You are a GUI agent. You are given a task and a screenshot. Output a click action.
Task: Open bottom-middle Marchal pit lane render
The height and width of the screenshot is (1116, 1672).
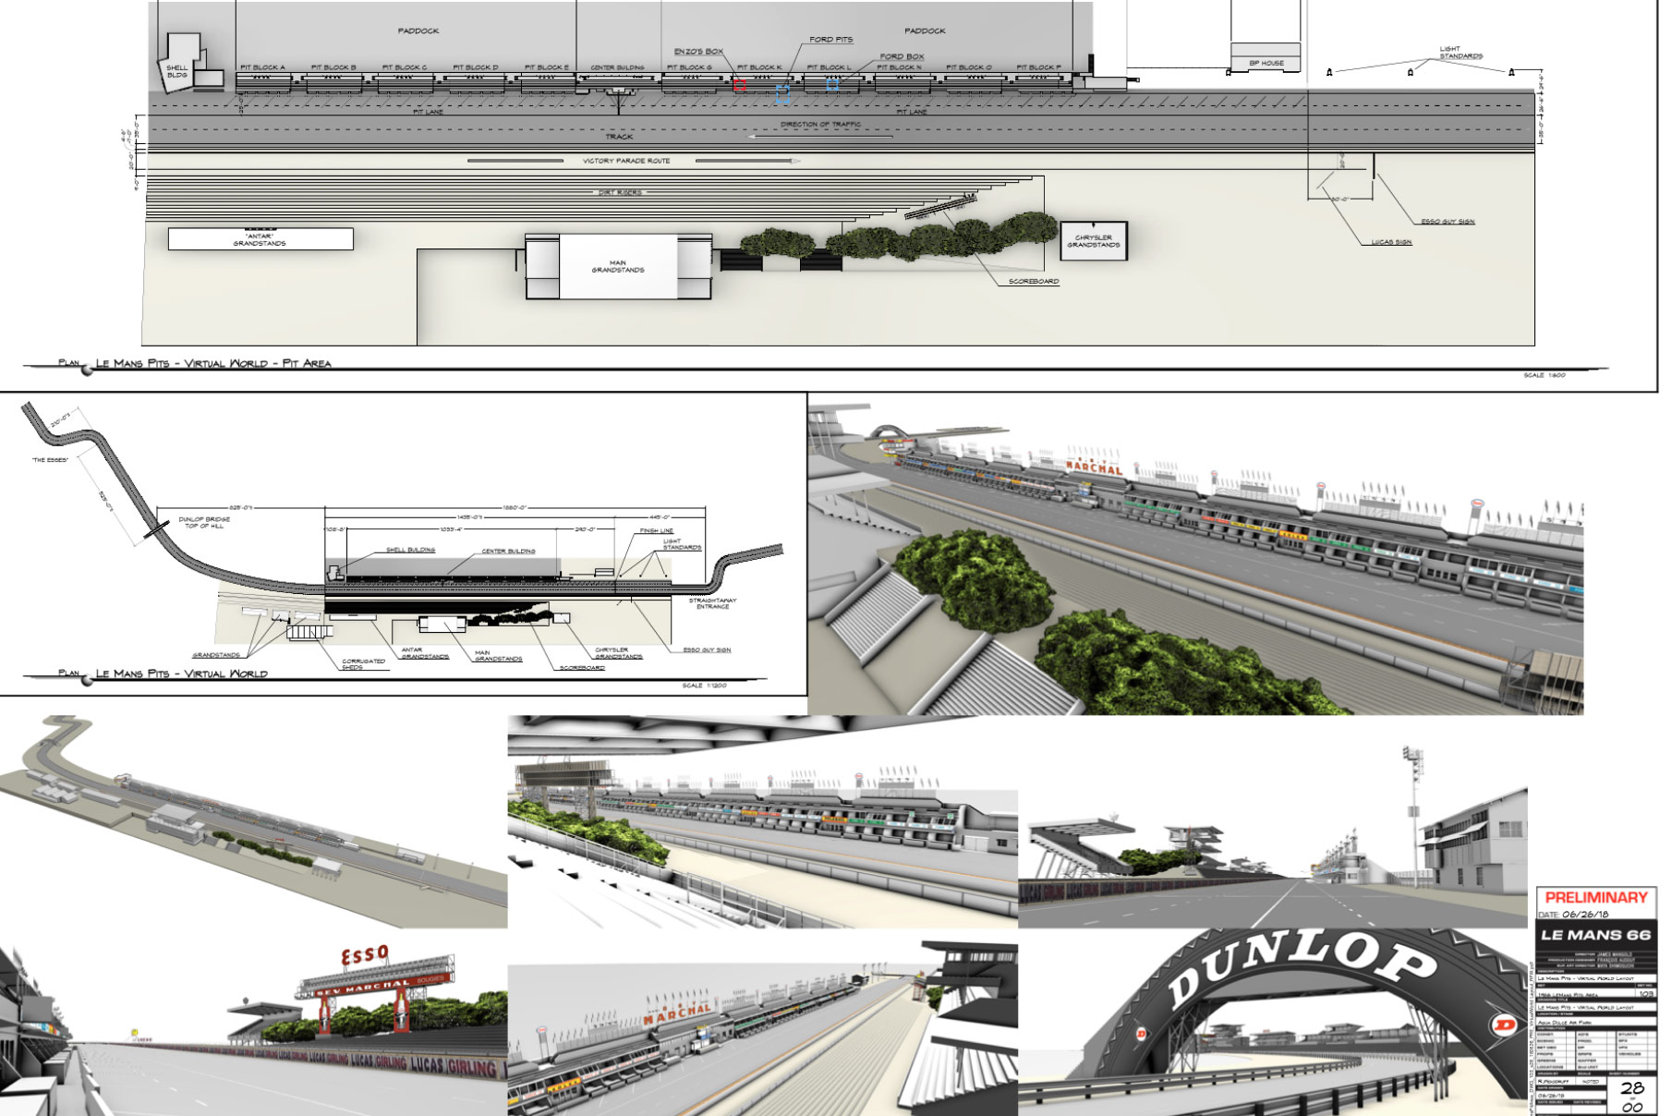[x=762, y=1028]
